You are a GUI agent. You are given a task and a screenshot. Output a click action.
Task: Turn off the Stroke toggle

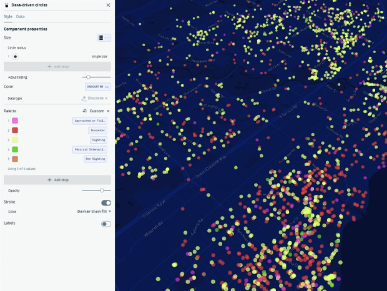106,203
